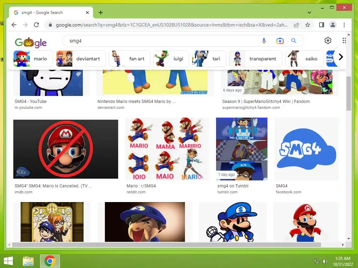The height and width of the screenshot is (268, 358).
Task: Show more filter chips with right arrow
Action: click(341, 57)
